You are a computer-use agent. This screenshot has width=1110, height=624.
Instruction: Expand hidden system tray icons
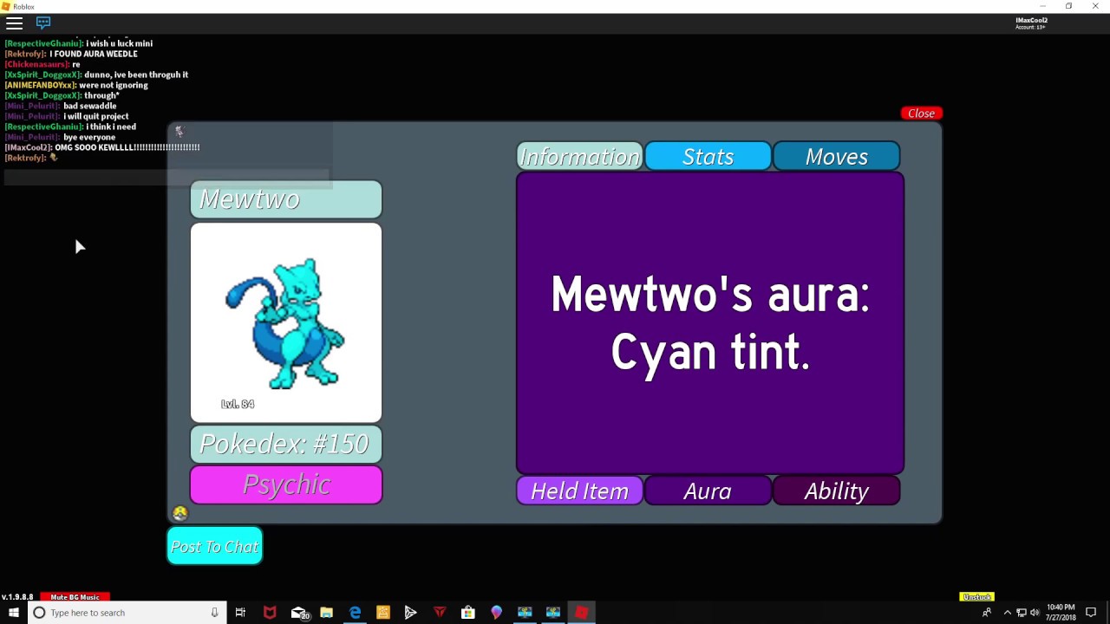pos(1007,613)
